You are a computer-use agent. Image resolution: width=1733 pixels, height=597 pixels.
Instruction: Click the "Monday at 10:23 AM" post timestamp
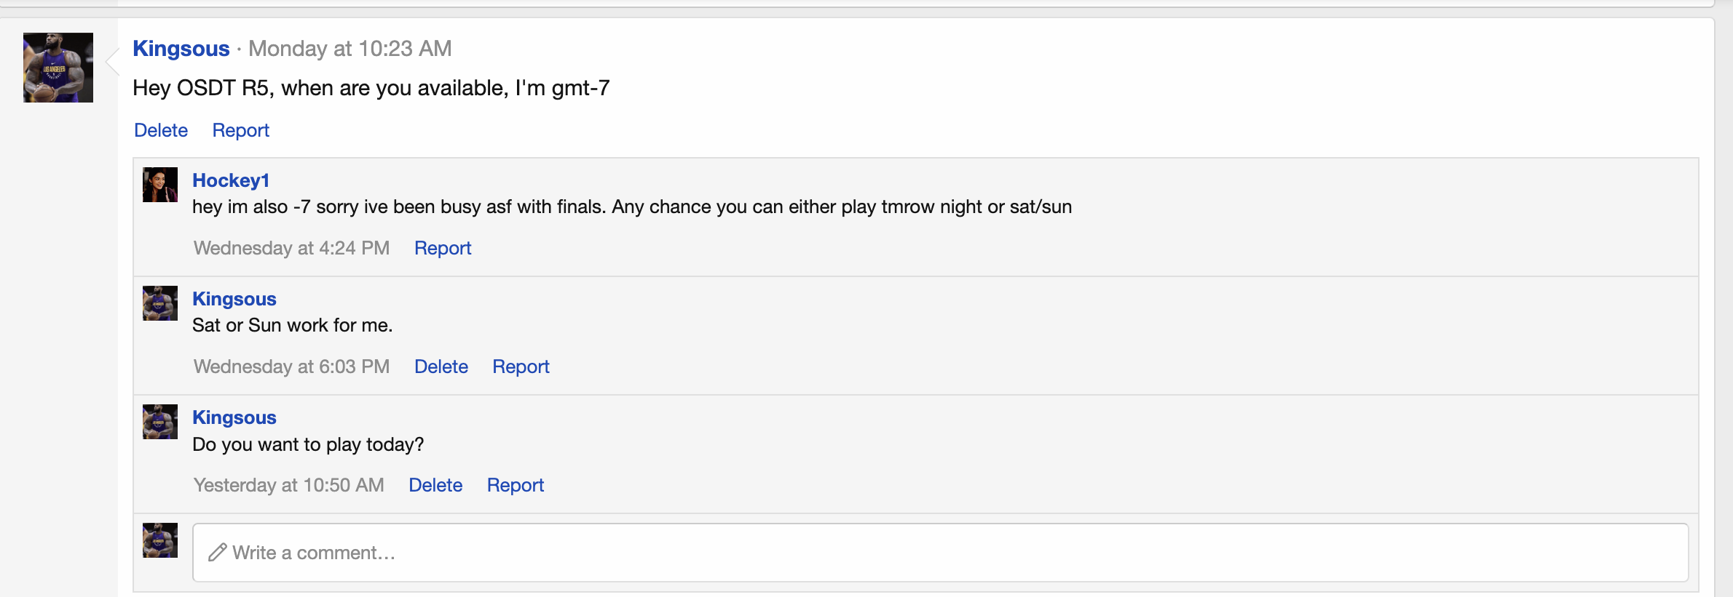pyautogui.click(x=350, y=49)
